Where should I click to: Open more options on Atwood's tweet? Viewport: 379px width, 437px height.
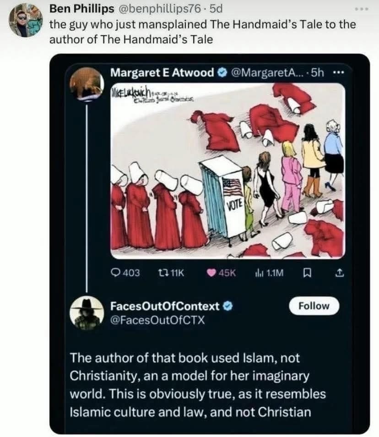click(x=337, y=72)
